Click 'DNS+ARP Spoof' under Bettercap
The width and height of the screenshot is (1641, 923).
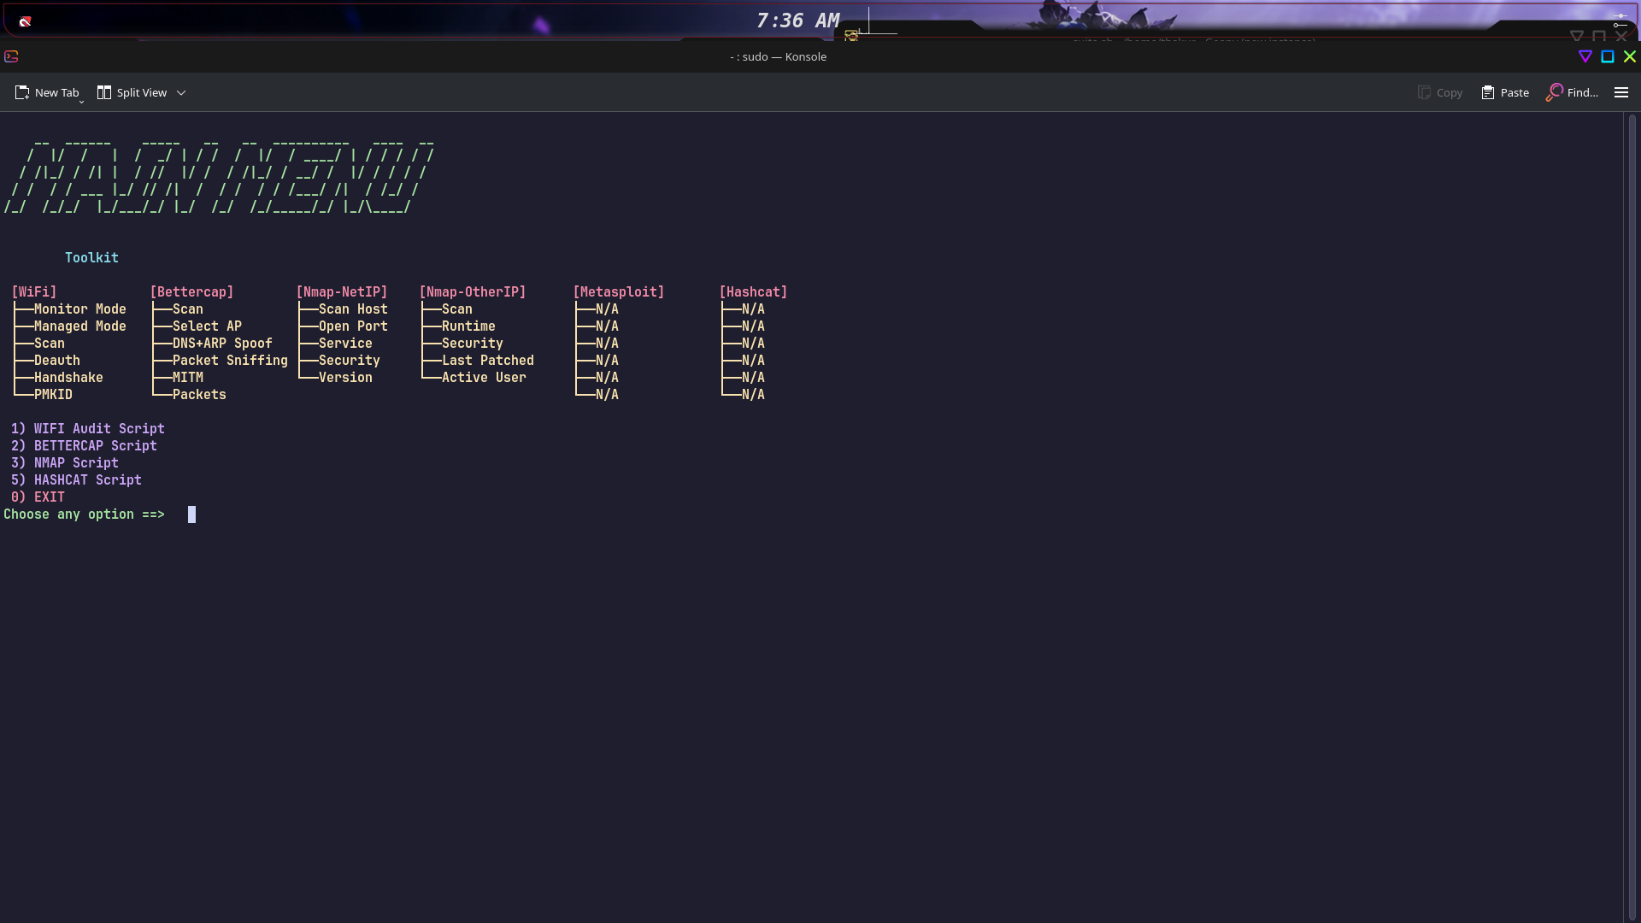222,343
